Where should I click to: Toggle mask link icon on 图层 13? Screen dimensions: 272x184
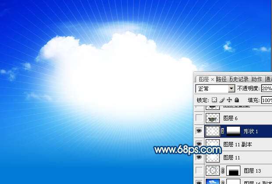click(x=223, y=171)
